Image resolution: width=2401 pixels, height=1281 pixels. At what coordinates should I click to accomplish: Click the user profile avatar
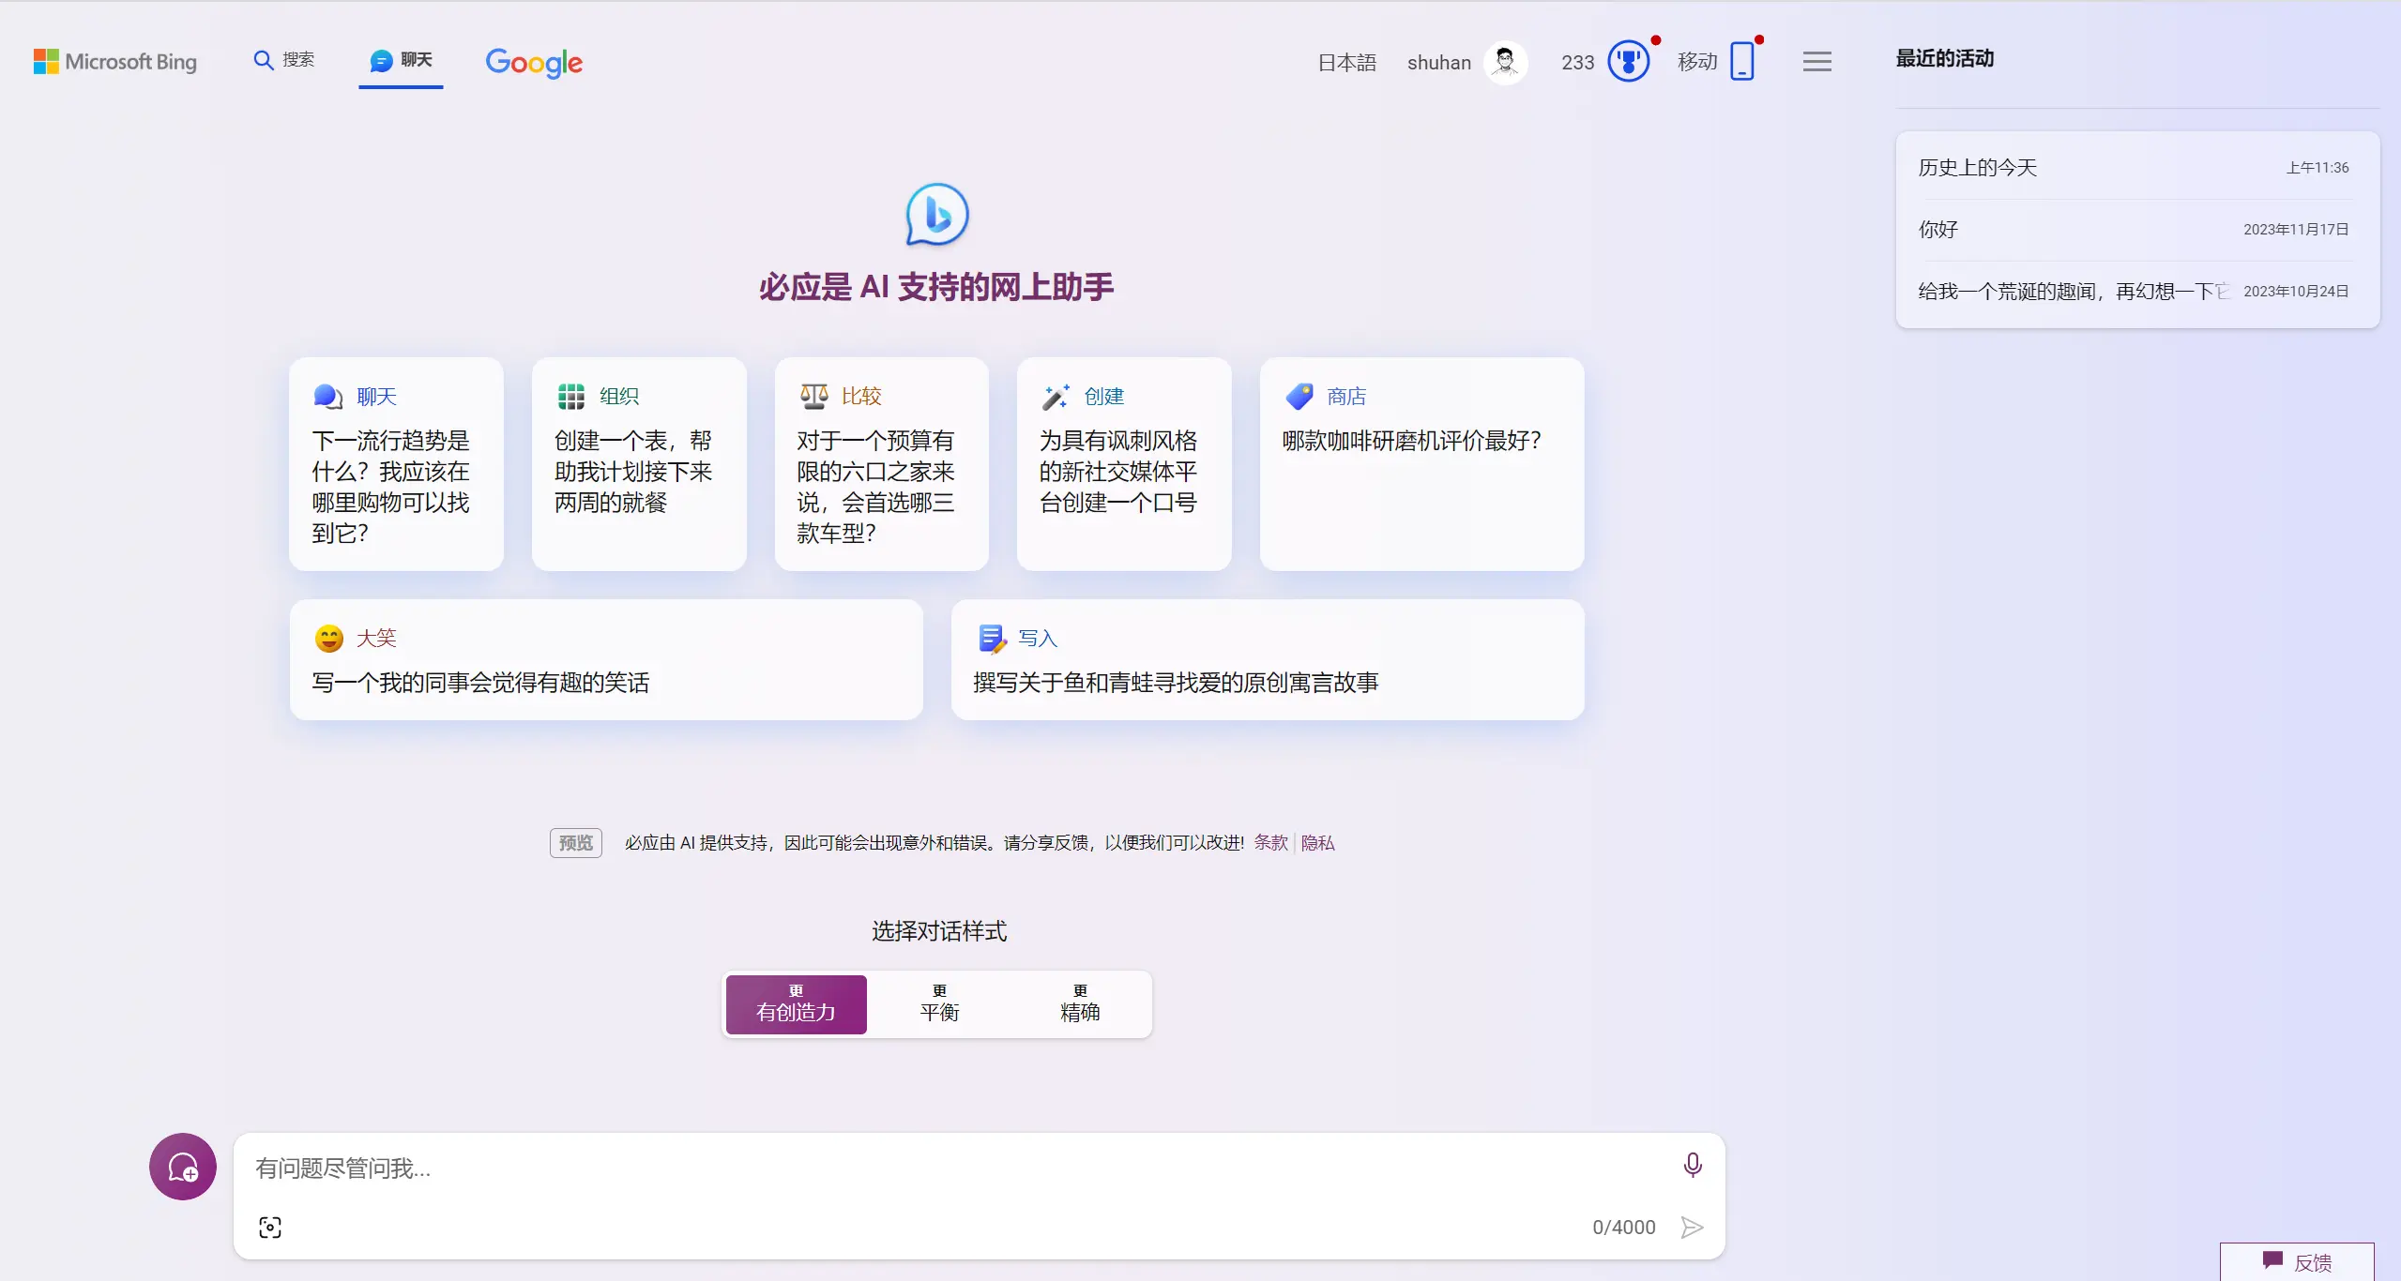tap(1506, 62)
